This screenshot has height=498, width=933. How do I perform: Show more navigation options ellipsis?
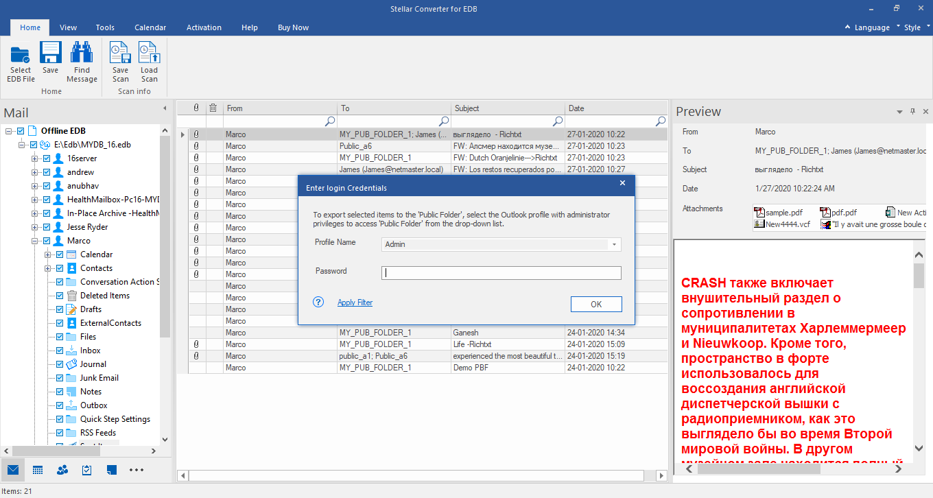(137, 470)
